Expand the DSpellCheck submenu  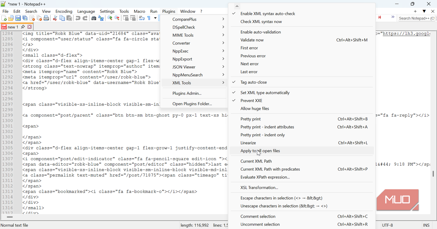point(194,27)
